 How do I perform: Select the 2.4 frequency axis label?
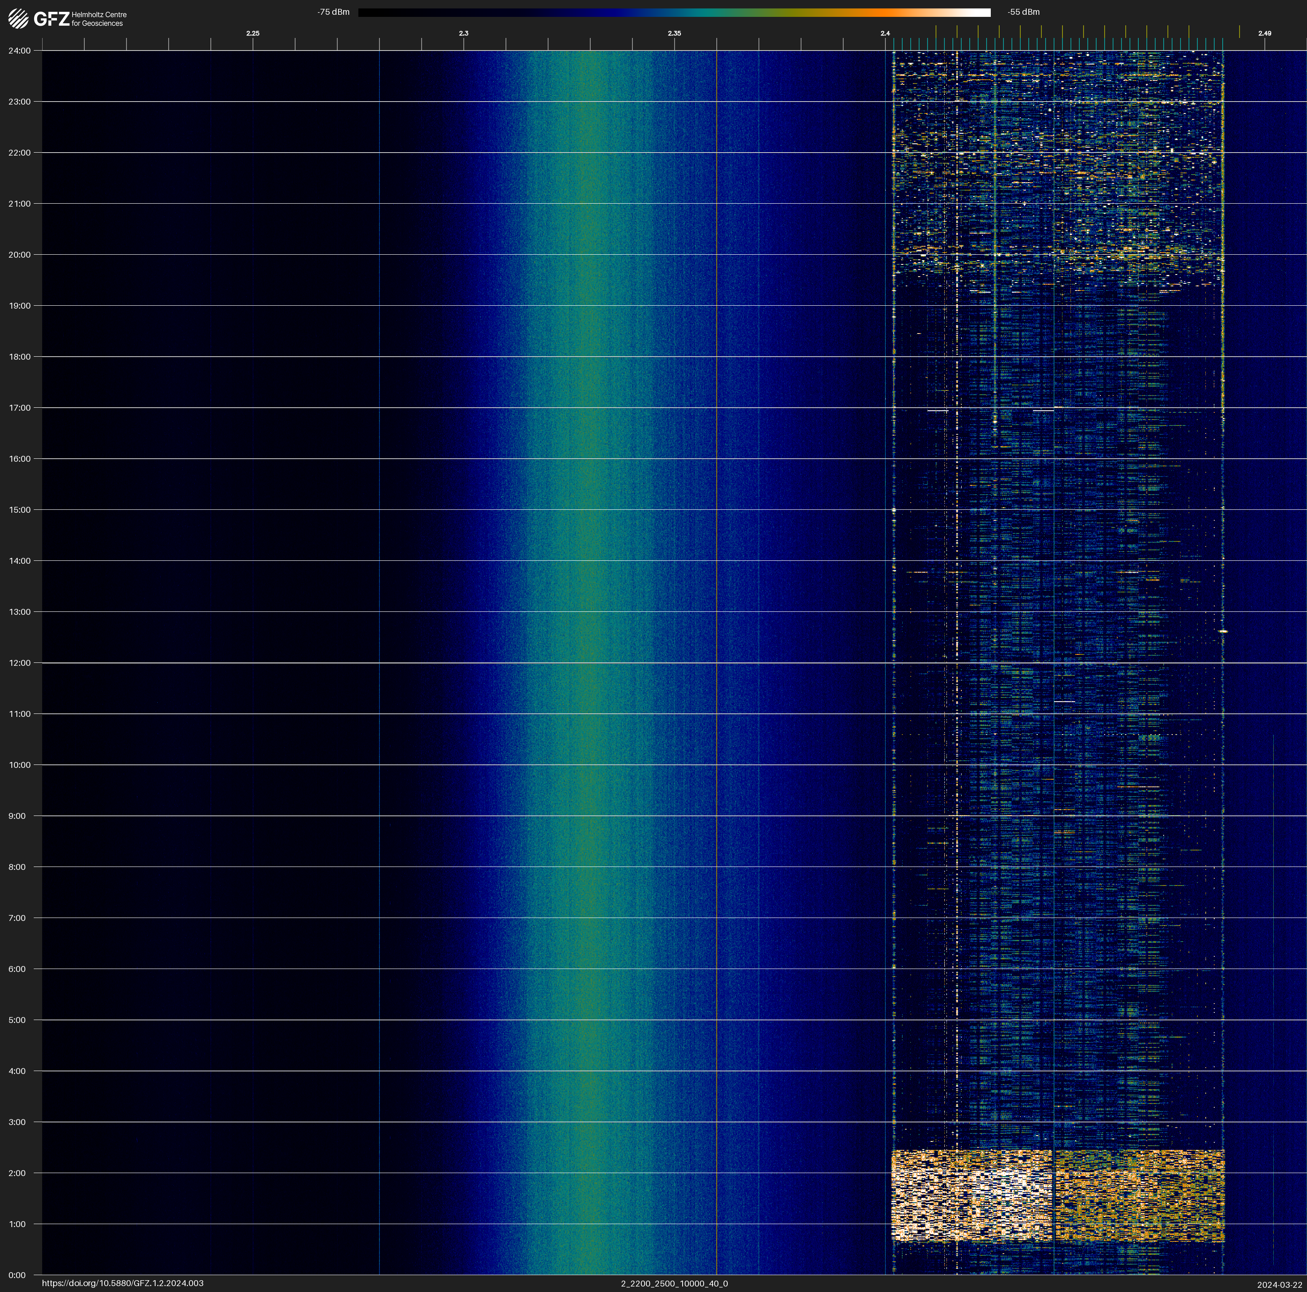click(x=885, y=33)
